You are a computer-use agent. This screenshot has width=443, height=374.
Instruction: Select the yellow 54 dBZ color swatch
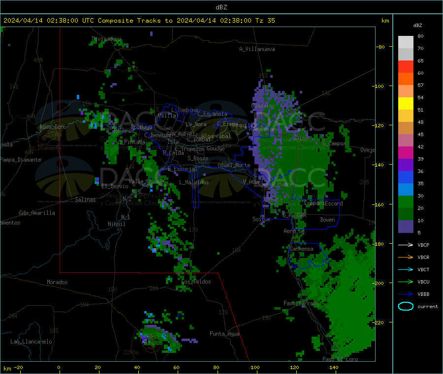click(406, 104)
